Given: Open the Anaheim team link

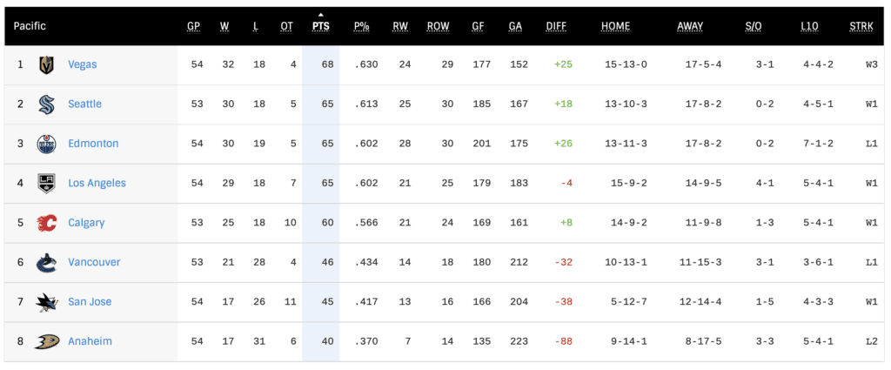Looking at the screenshot, I should [x=90, y=341].
